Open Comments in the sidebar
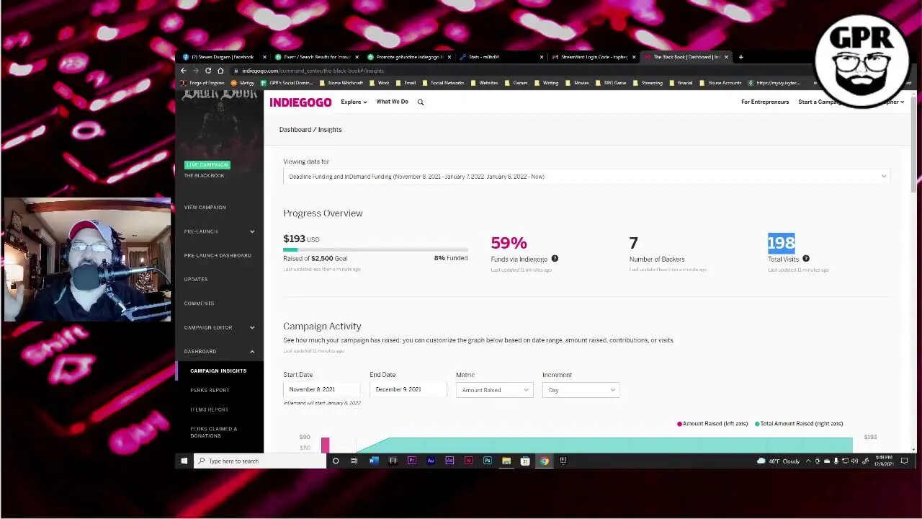Viewport: 922px width, 519px height. (x=199, y=303)
